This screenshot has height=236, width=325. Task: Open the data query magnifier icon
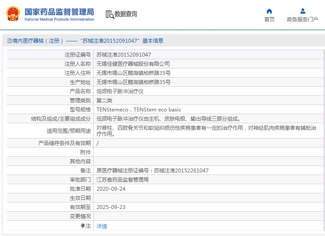(110, 14)
